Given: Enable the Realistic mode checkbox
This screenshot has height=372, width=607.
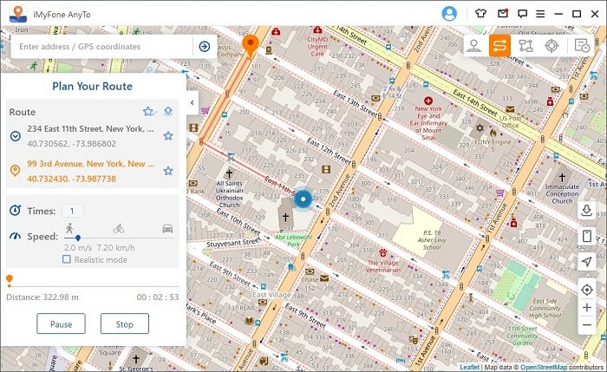Looking at the screenshot, I should coord(67,259).
